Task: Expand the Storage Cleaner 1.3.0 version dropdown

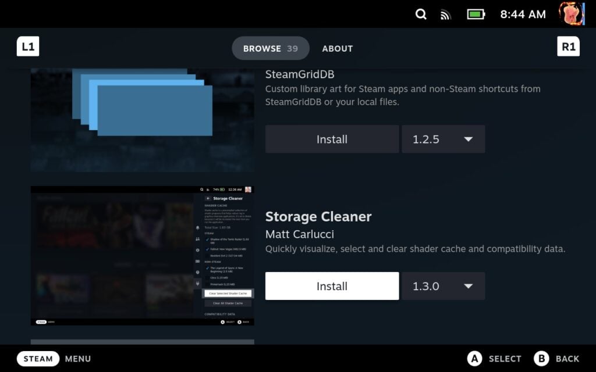Action: point(443,286)
